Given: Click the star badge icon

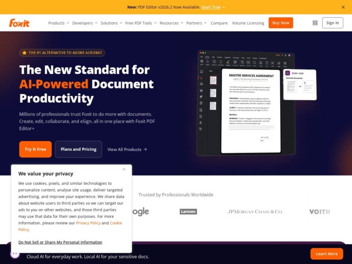Looking at the screenshot, I should (24, 53).
